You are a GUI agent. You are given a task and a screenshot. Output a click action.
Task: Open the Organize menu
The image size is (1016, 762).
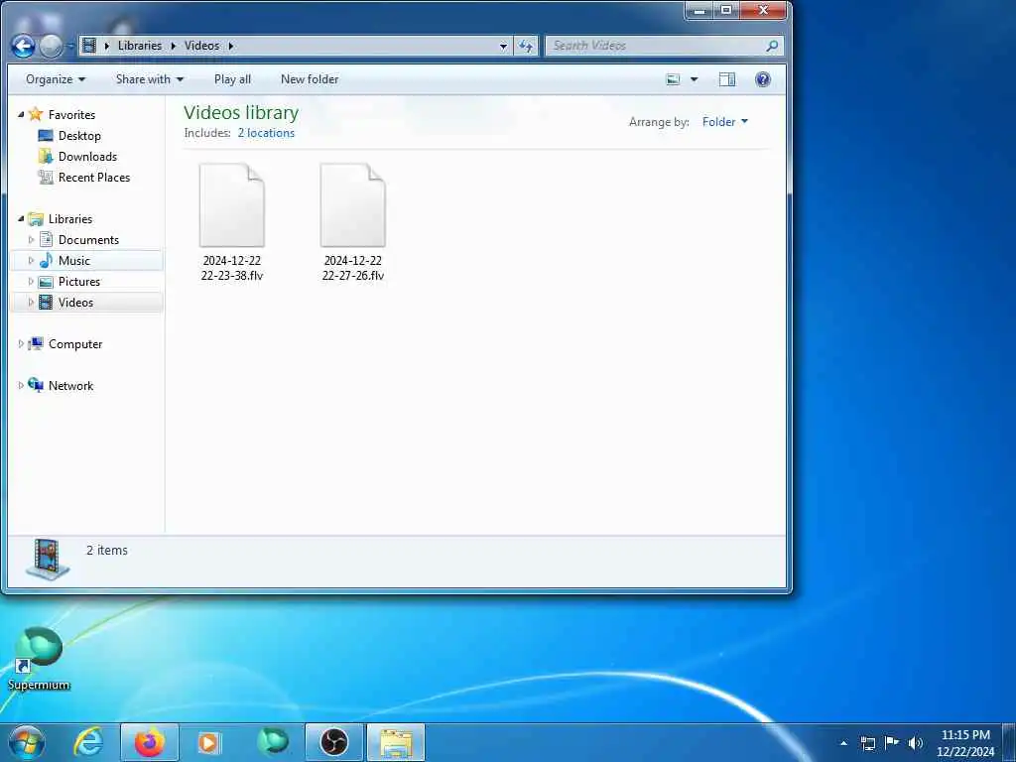coord(56,79)
